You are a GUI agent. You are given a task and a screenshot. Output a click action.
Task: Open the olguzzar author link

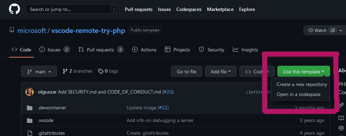47,92
